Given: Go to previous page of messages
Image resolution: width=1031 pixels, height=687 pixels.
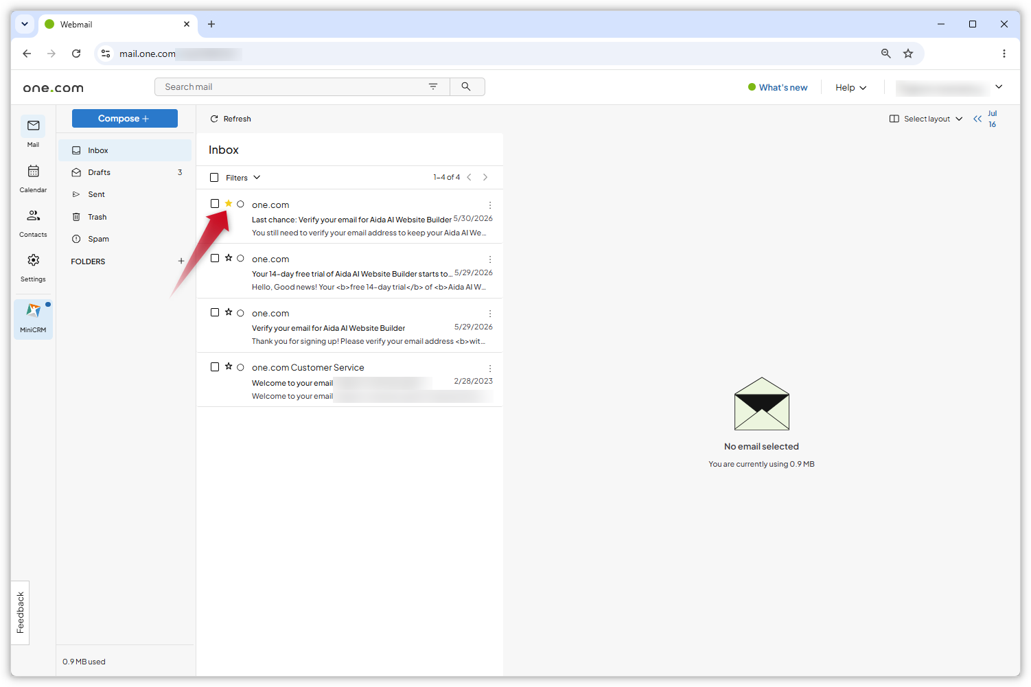Looking at the screenshot, I should point(470,177).
